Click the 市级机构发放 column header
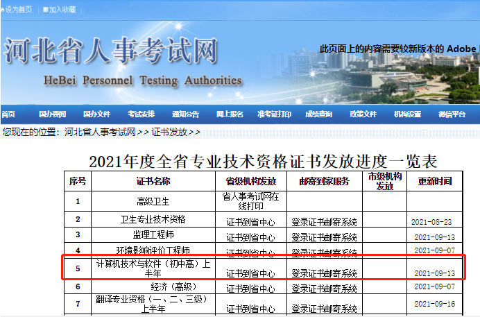The height and width of the screenshot is (317, 480). 385,181
